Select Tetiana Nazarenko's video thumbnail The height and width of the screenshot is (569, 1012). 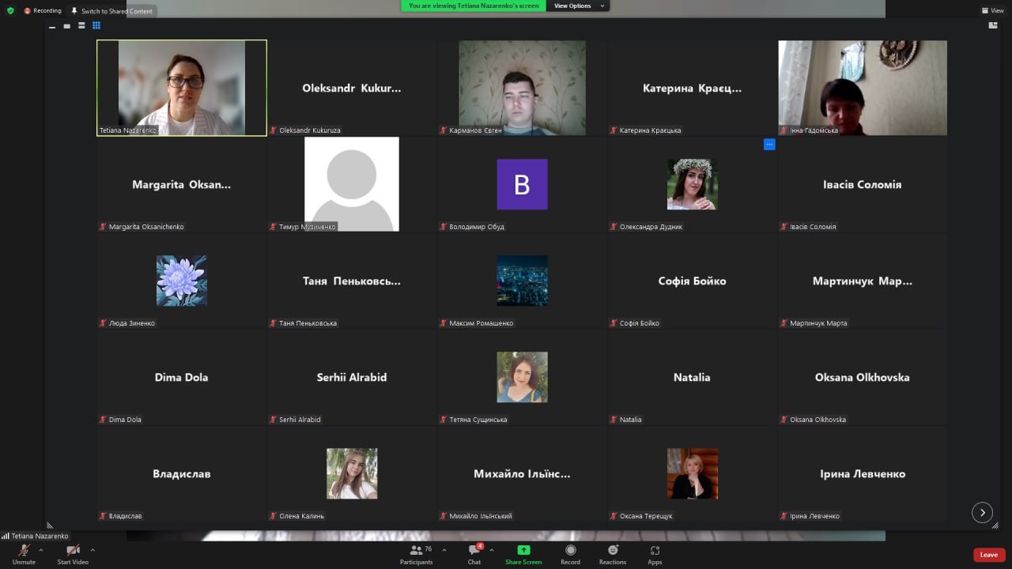click(182, 88)
